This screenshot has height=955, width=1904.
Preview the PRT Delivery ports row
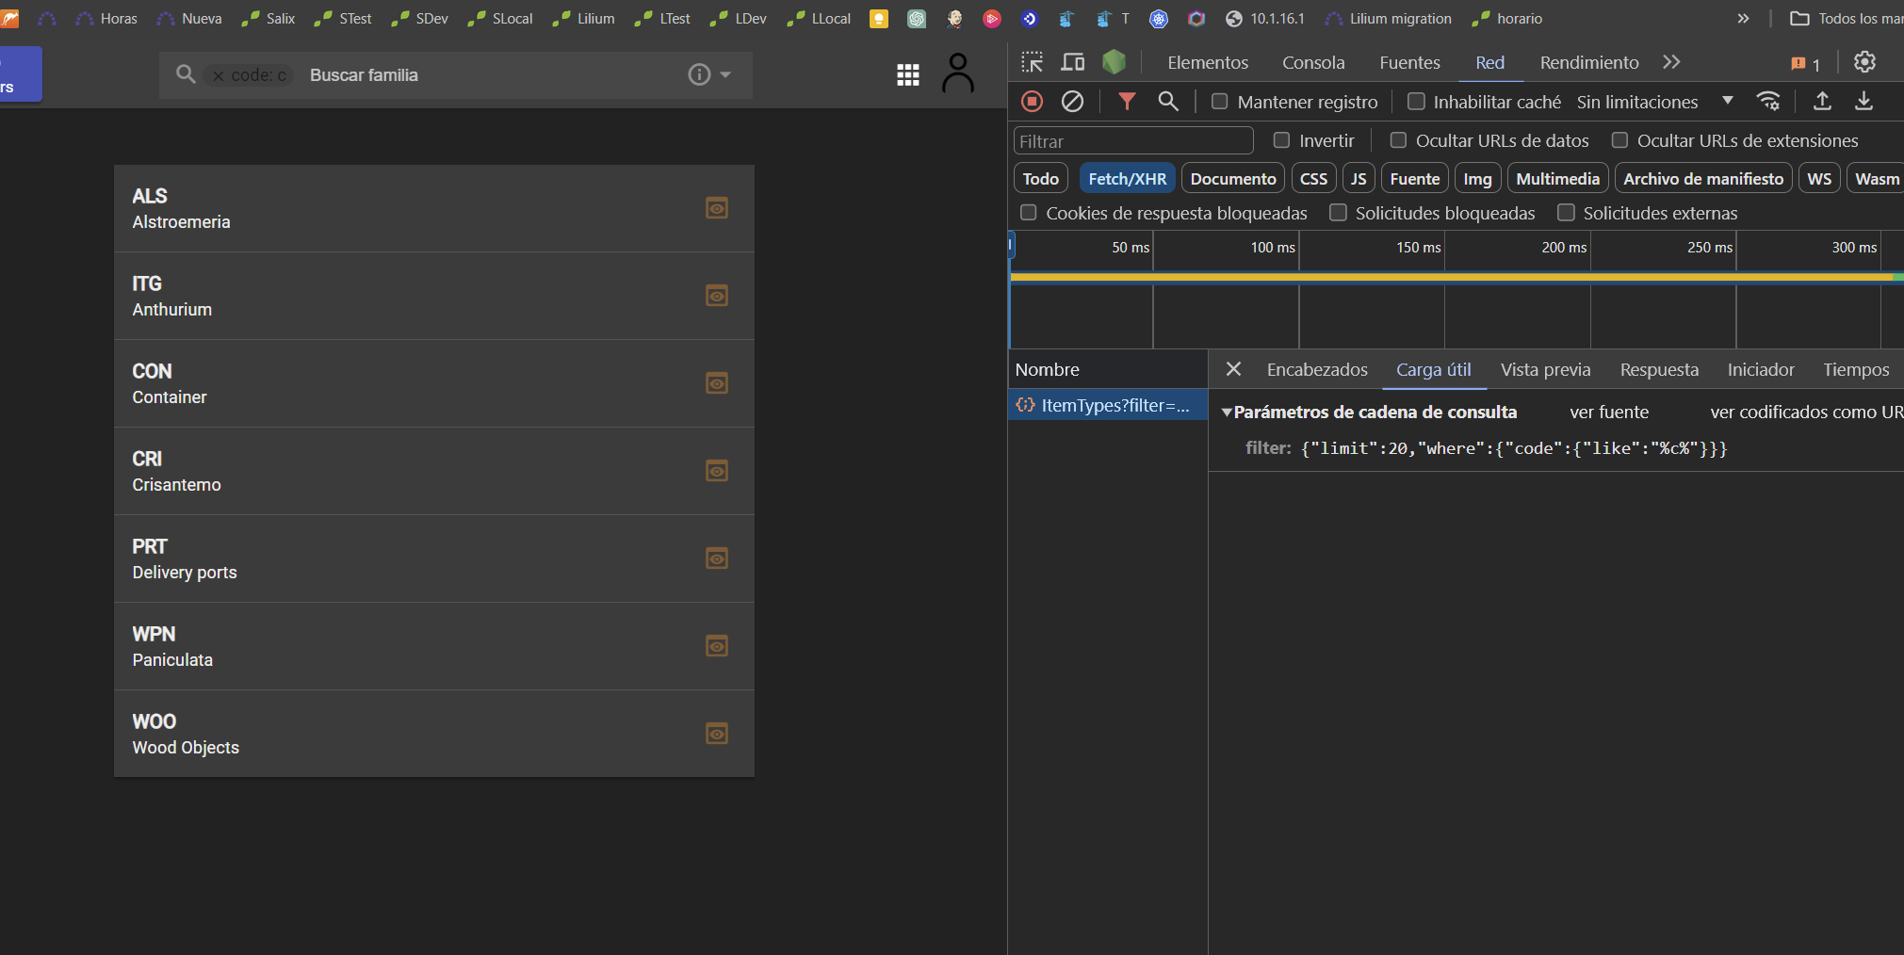pos(717,558)
